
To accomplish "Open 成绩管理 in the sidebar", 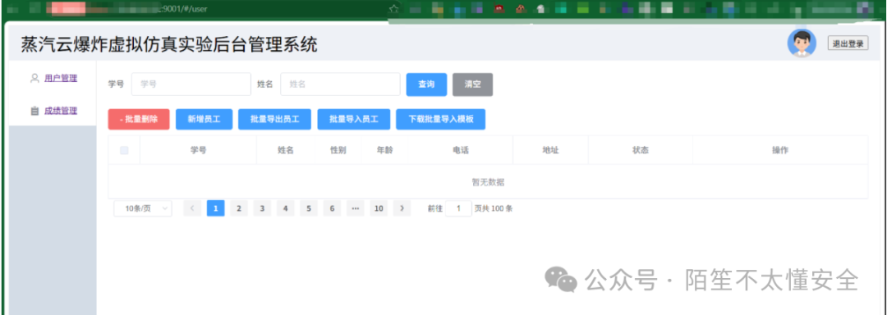I will click(x=61, y=111).
